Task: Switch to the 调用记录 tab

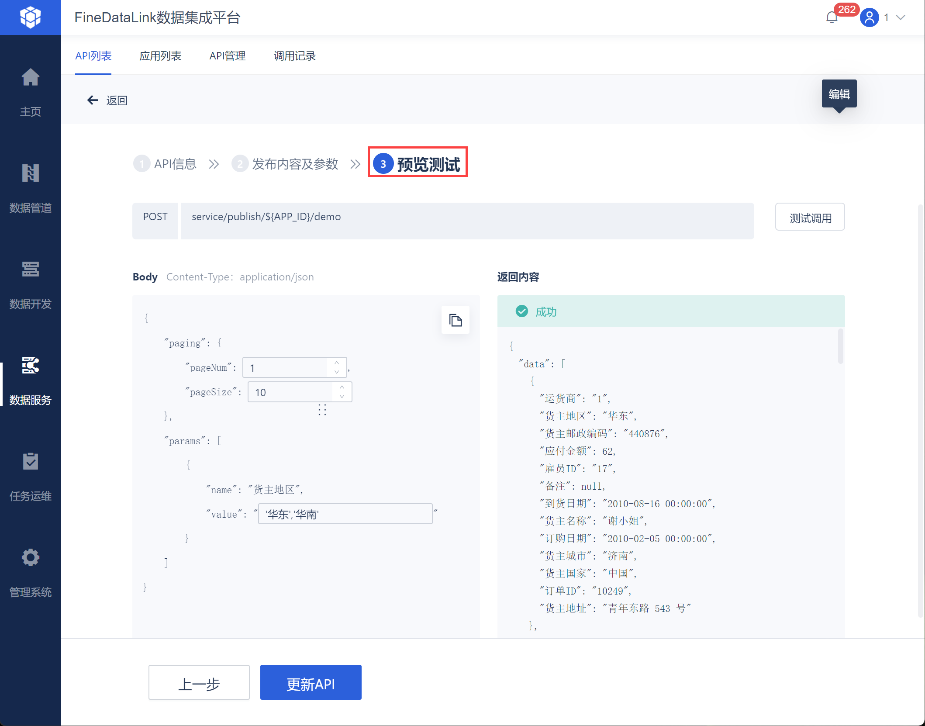Action: (294, 56)
